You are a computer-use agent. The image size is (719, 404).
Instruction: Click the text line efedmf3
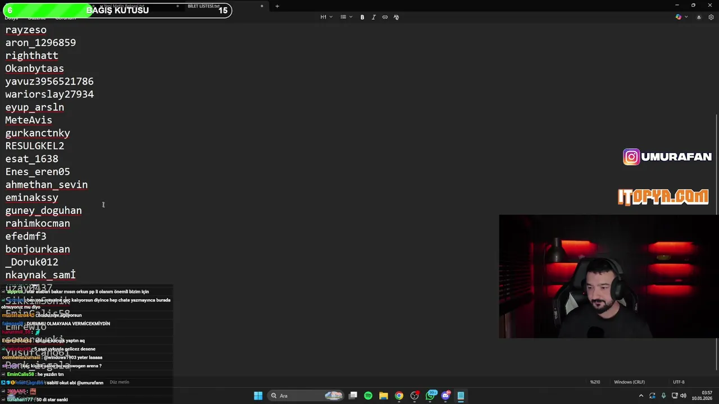[26, 236]
